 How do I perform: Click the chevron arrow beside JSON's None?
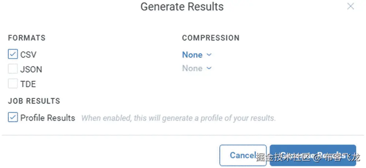(x=209, y=68)
